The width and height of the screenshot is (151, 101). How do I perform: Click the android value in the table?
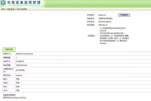(x=19, y=75)
